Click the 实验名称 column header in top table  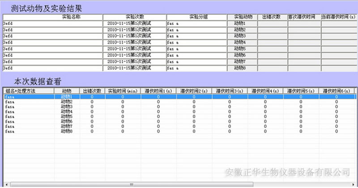(53, 17)
